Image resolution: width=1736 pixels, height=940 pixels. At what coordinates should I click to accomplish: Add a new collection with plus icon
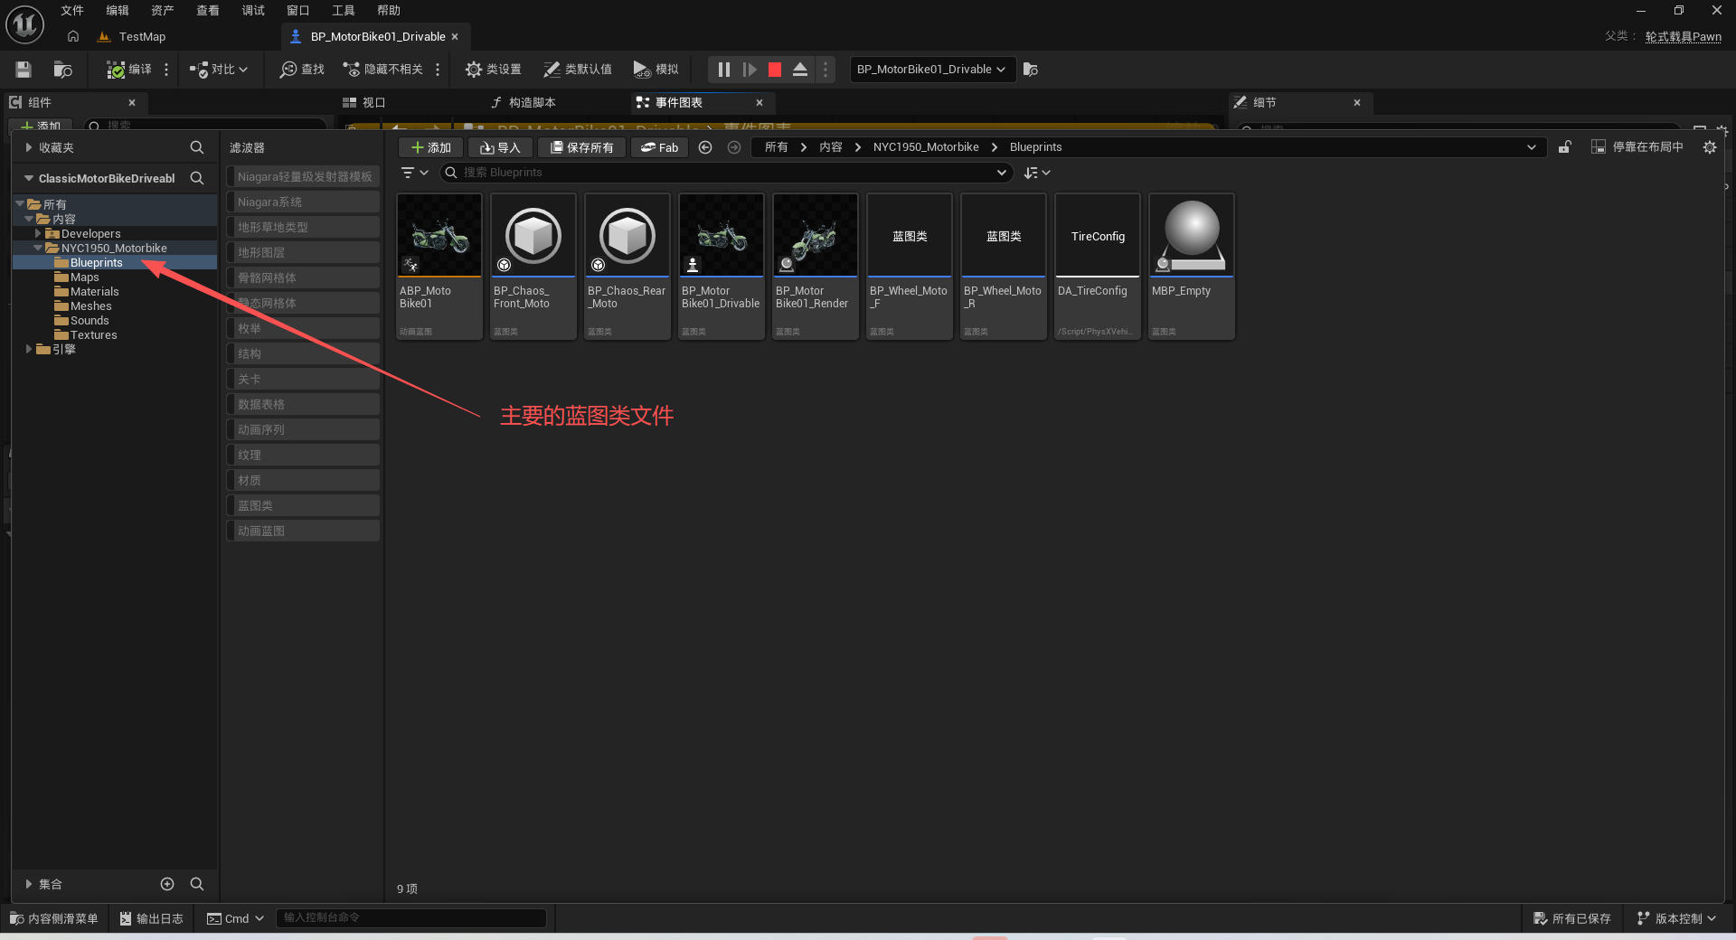coord(167,884)
